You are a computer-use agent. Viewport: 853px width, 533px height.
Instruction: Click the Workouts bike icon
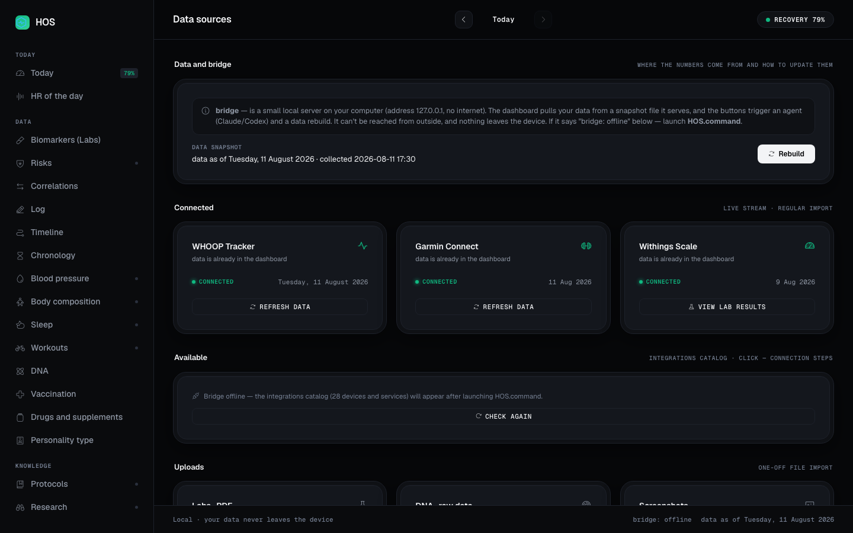(x=20, y=348)
